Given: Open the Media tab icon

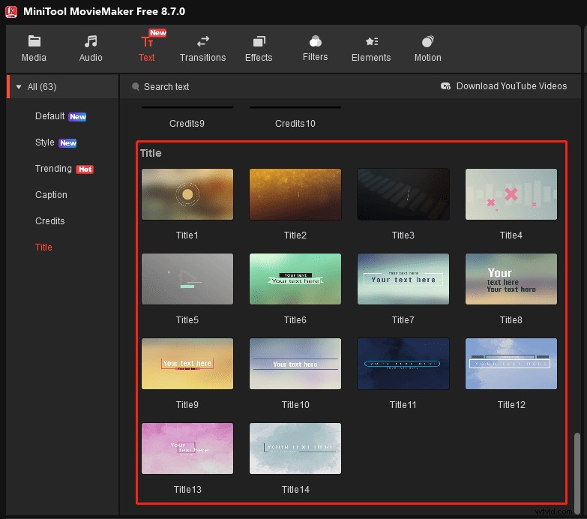Looking at the screenshot, I should coord(34,41).
